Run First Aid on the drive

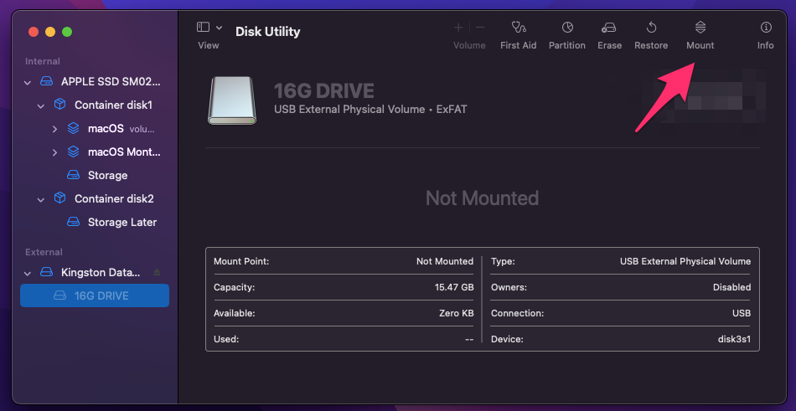(519, 28)
